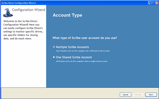Click the 'Each Windows user' description text
The width and height of the screenshot is (159, 99).
pyautogui.click(x=83, y=51)
